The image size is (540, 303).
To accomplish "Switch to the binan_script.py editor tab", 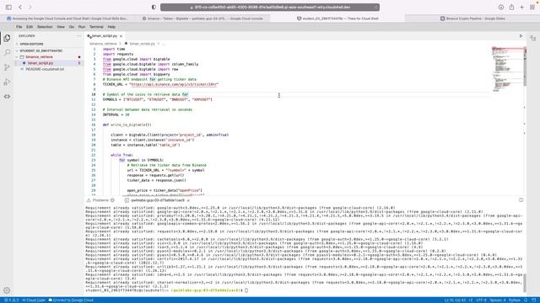I will 105,36.
